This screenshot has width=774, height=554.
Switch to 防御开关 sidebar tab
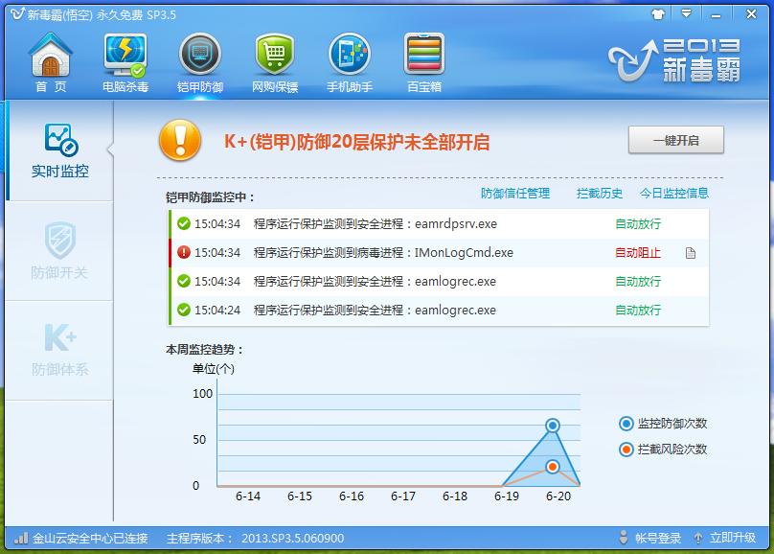(59, 251)
